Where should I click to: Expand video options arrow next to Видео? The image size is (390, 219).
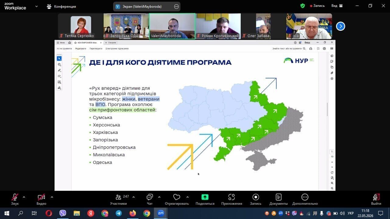point(52,197)
